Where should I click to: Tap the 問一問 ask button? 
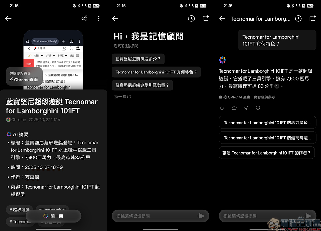point(54,216)
